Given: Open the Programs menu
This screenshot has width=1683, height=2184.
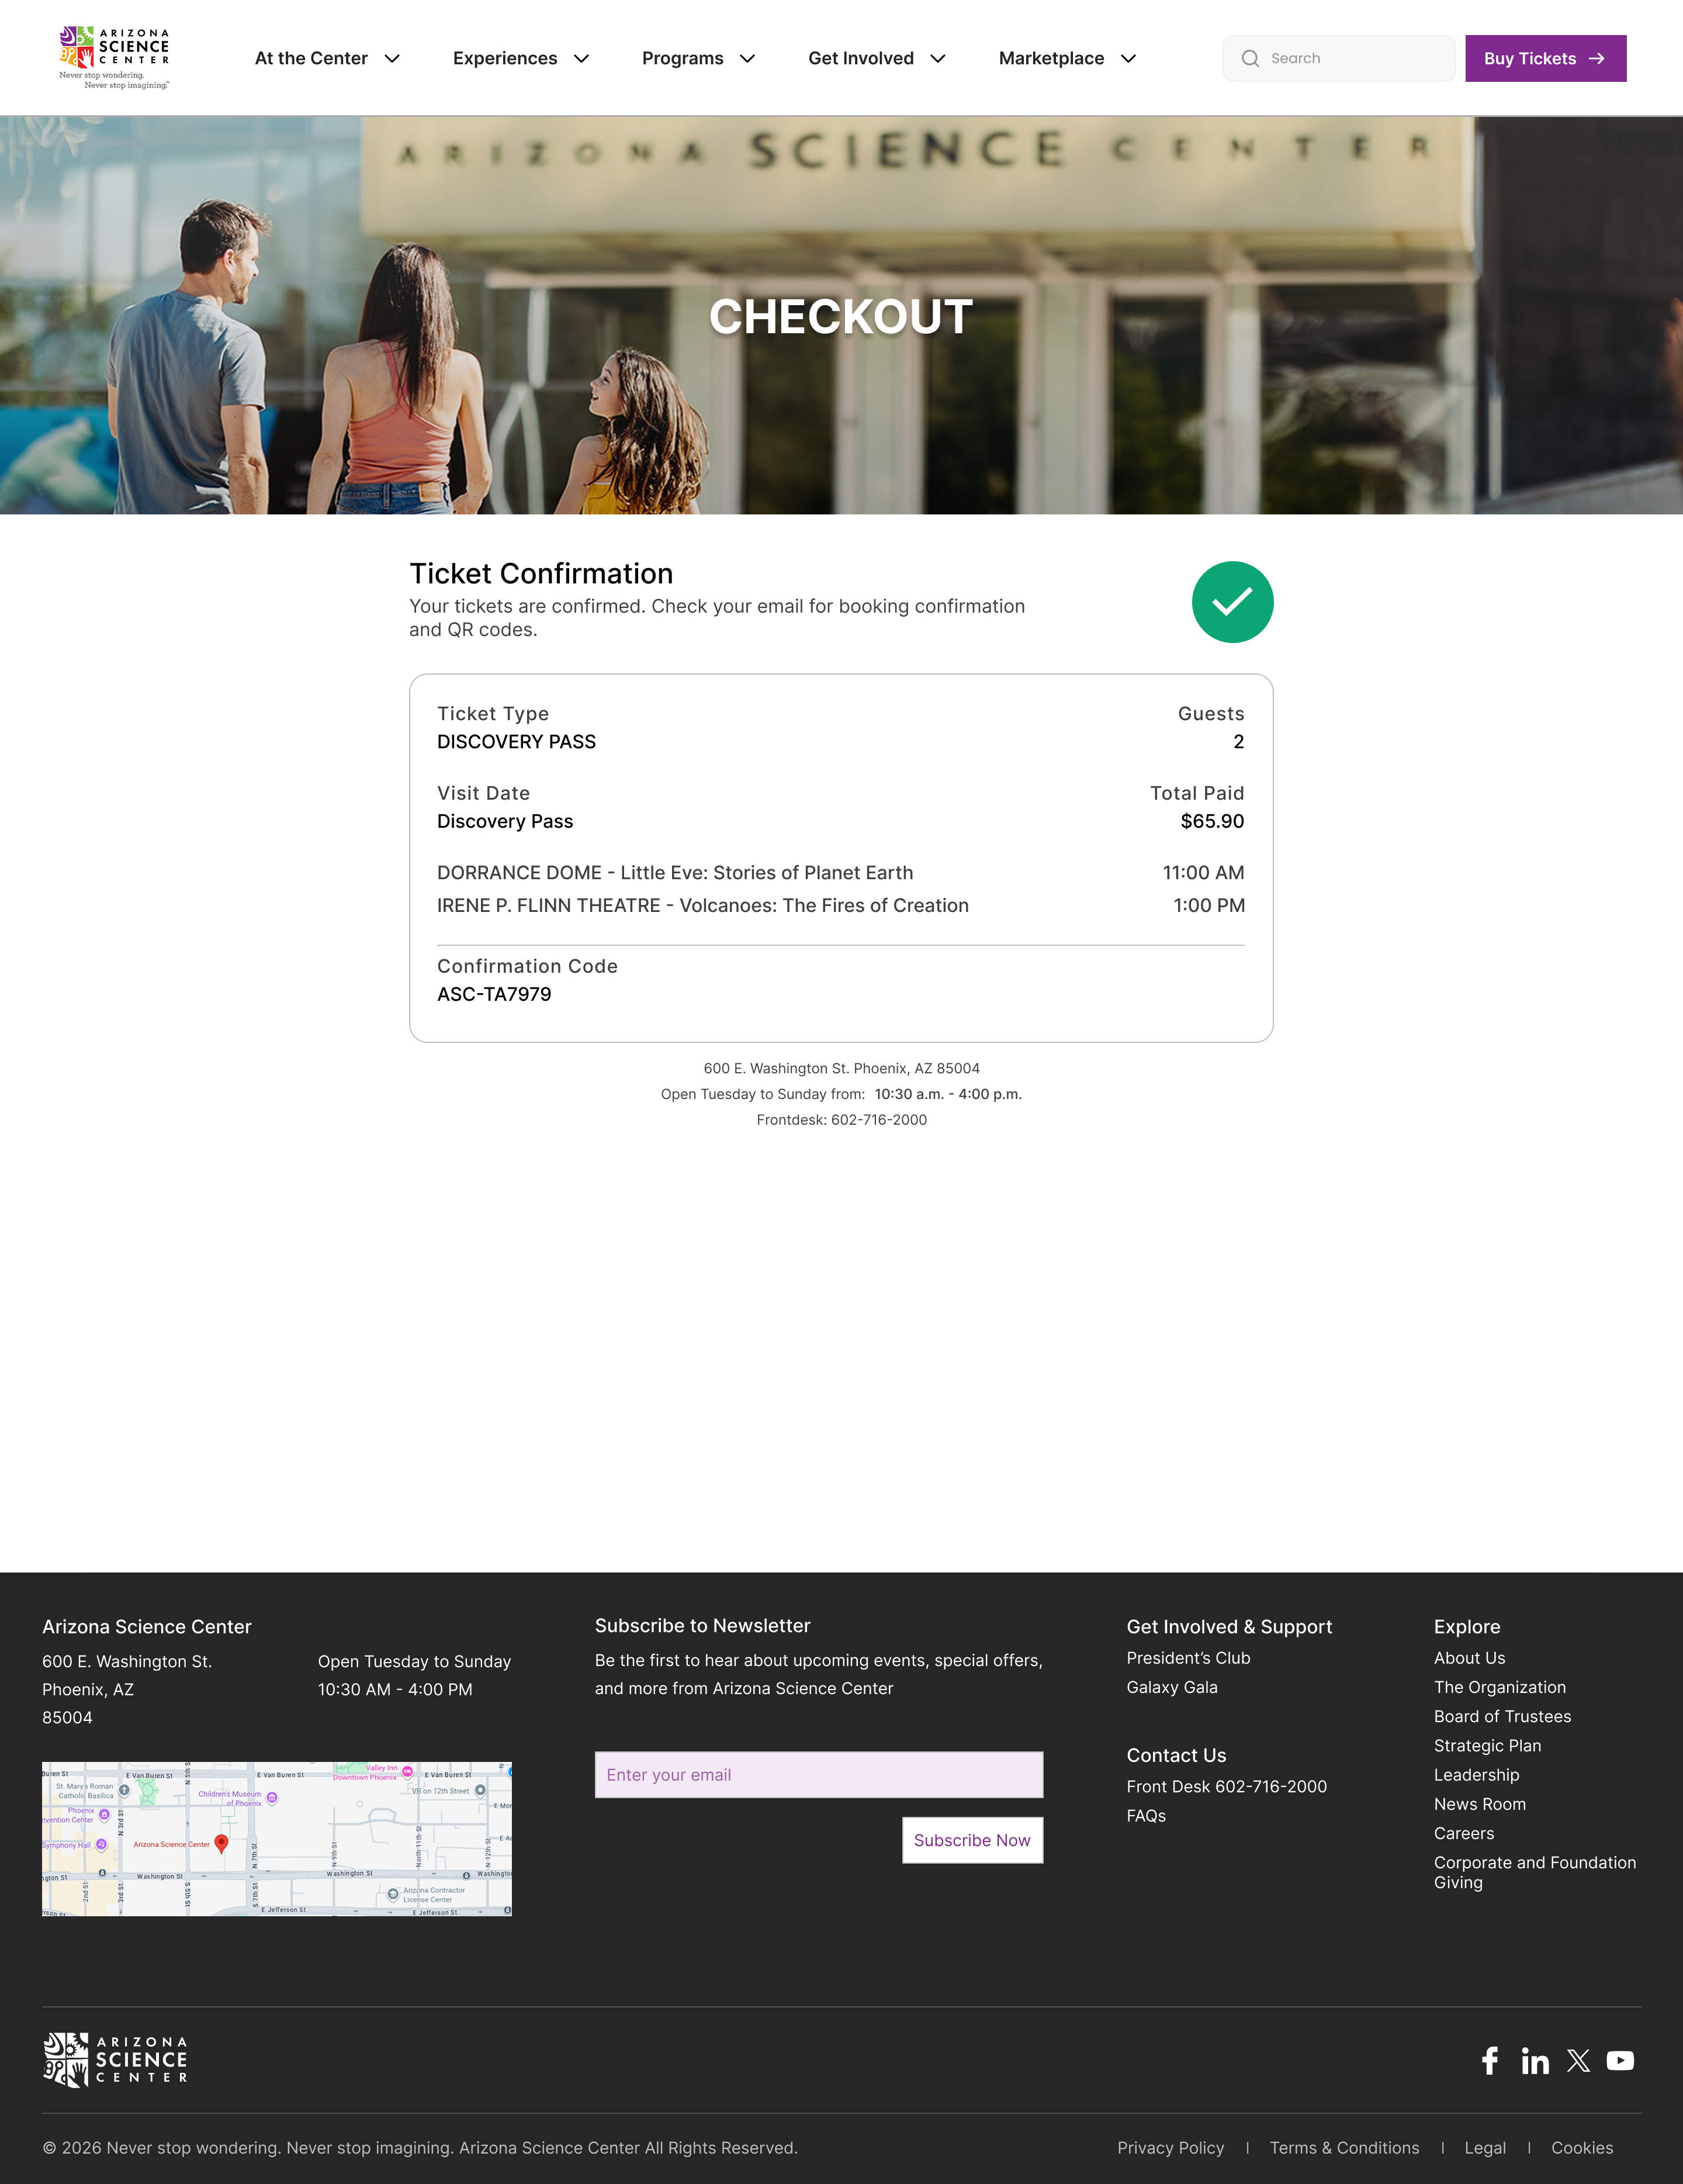Looking at the screenshot, I should coord(698,58).
